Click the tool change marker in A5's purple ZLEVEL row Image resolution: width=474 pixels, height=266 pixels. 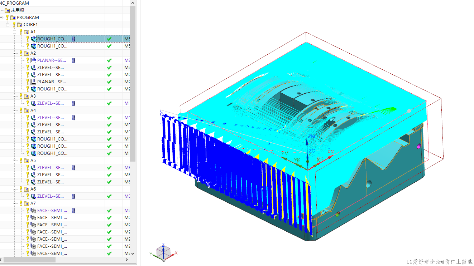click(x=73, y=168)
